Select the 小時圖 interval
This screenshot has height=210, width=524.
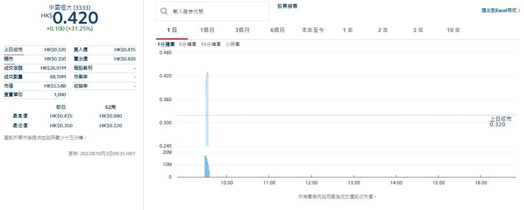point(232,45)
